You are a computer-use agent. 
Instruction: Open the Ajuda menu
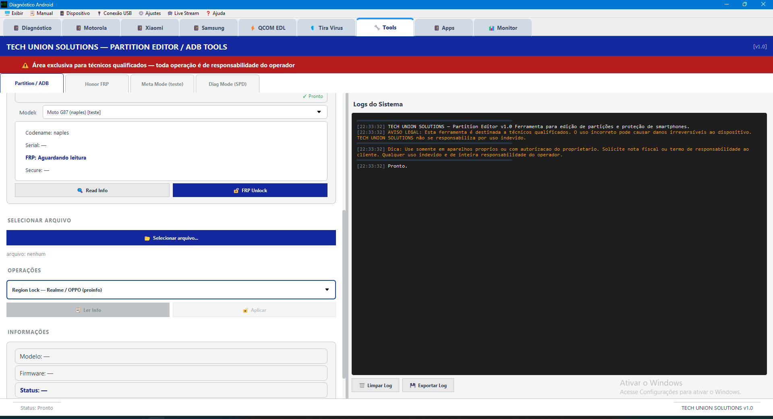tap(216, 13)
